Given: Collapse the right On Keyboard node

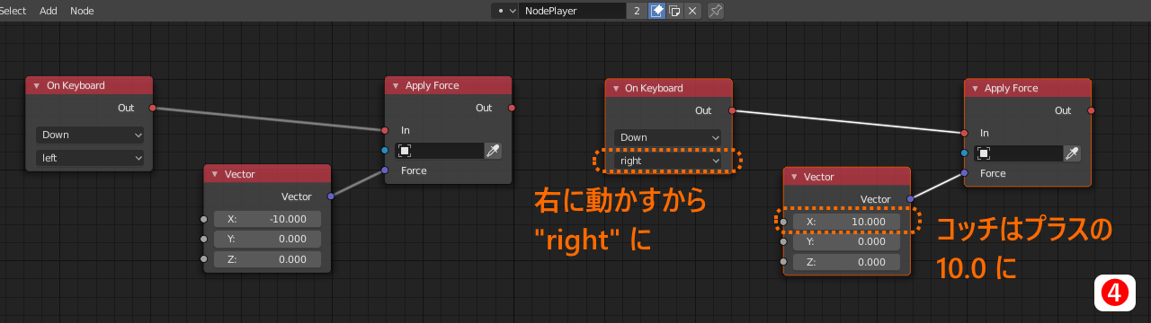Looking at the screenshot, I should click(615, 88).
